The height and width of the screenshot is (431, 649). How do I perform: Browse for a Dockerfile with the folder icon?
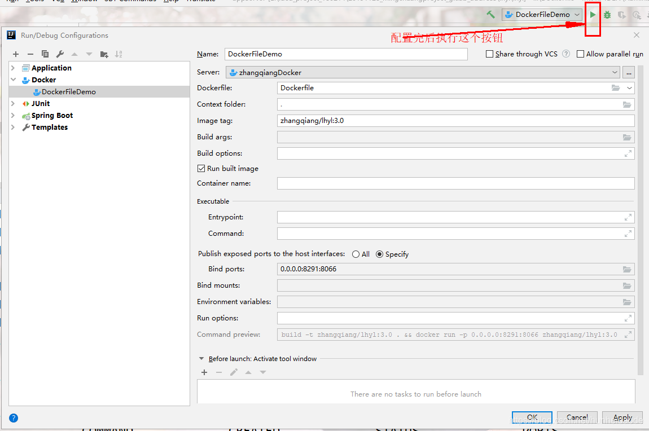coord(616,88)
